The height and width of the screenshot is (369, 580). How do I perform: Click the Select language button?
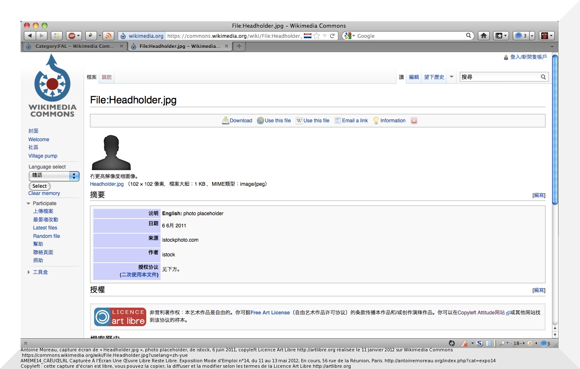click(x=40, y=186)
